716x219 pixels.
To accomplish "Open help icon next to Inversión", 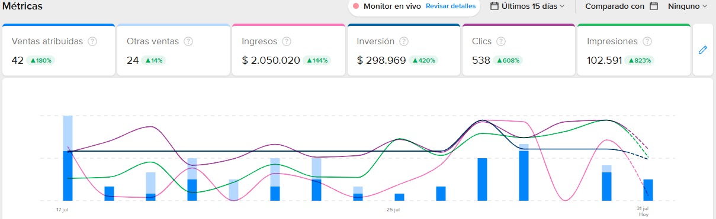I will (x=404, y=41).
